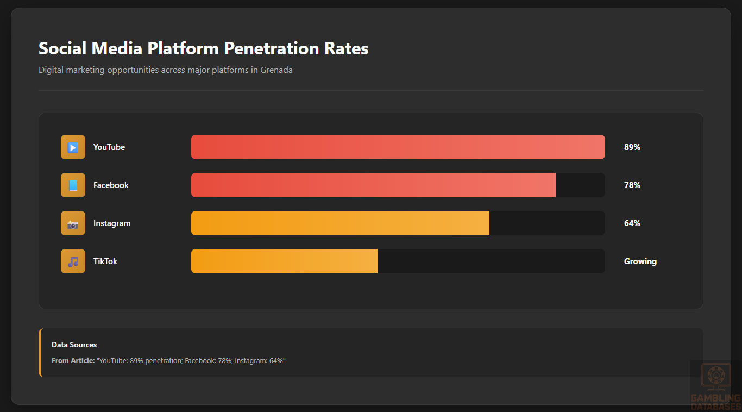Click the YouTube platform label
The height and width of the screenshot is (412, 742).
pos(109,147)
